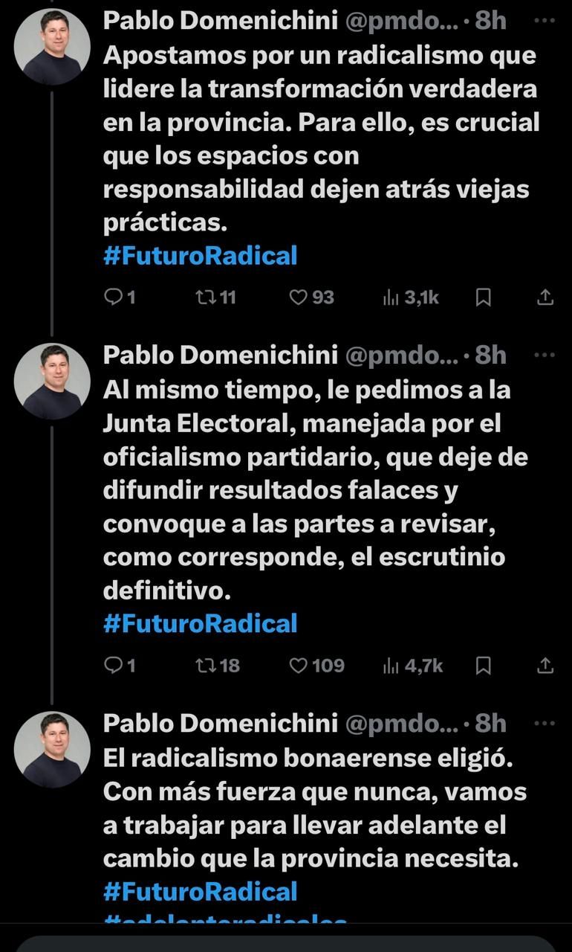Open #FuturoRadical hashtag in the third tweet
The image size is (572, 952).
pos(200,891)
